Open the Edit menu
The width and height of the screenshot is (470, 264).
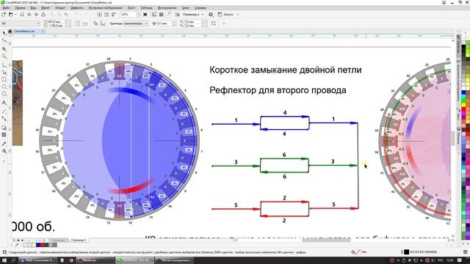(20, 8)
